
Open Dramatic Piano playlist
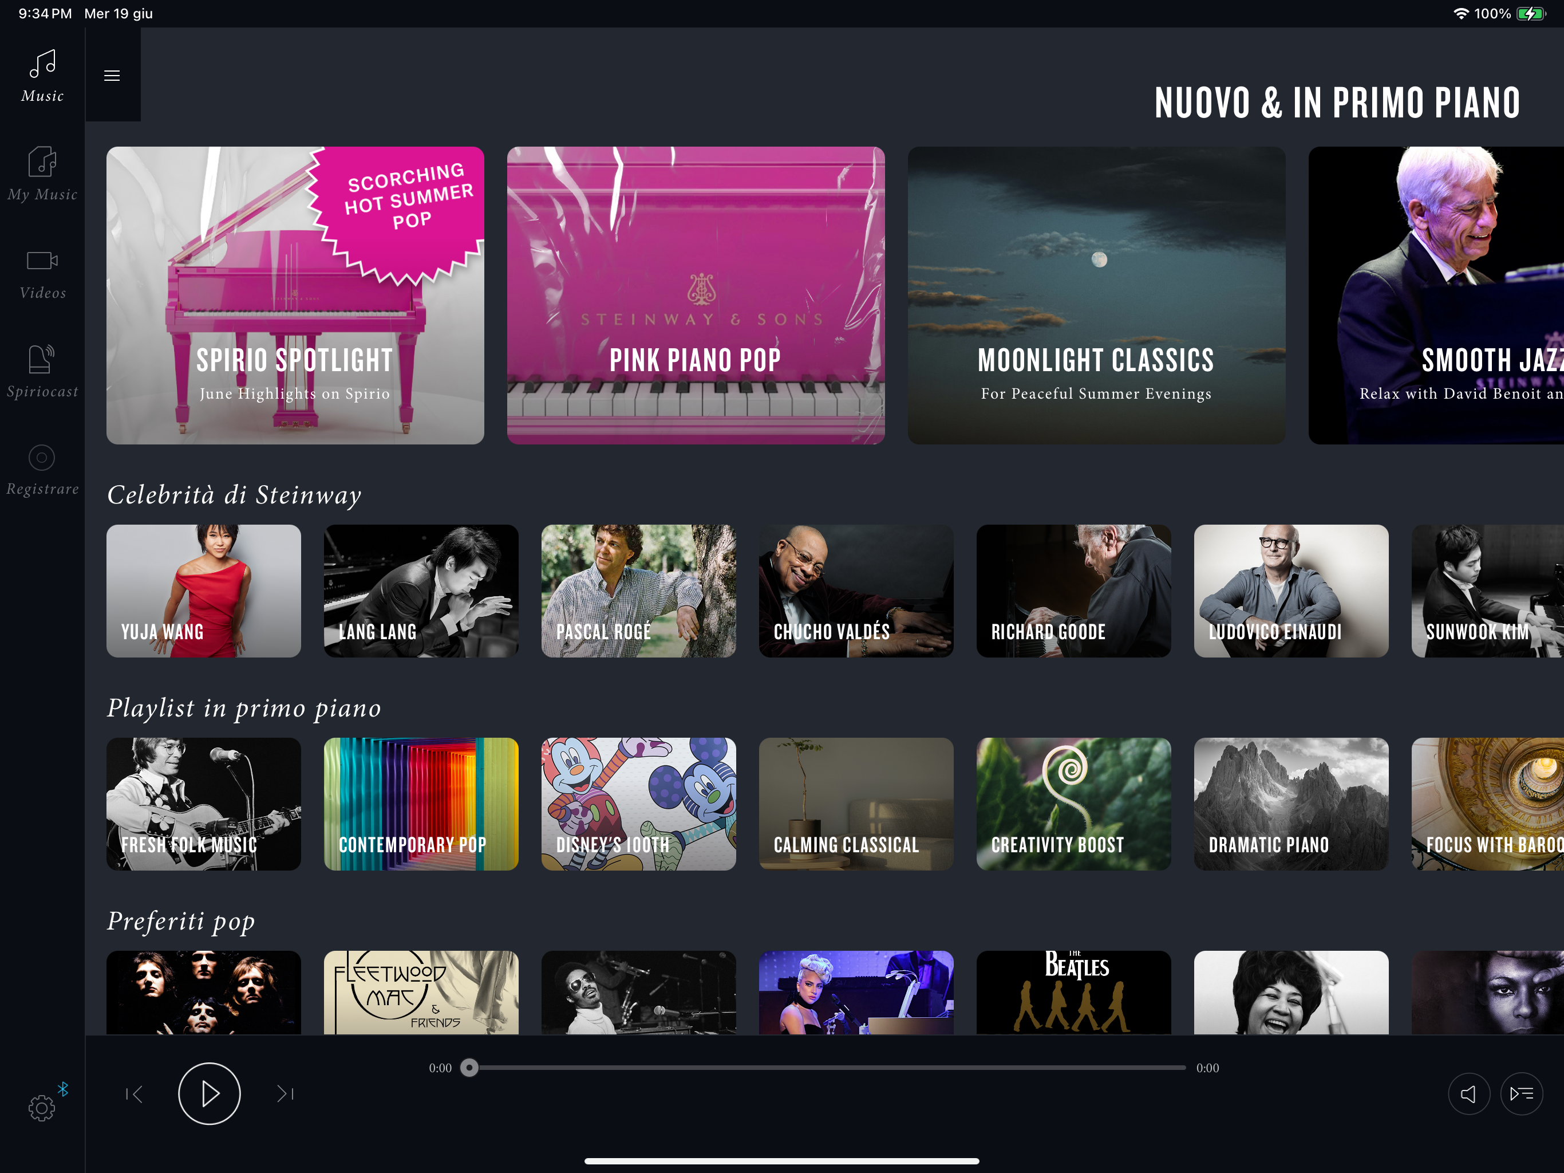point(1291,804)
